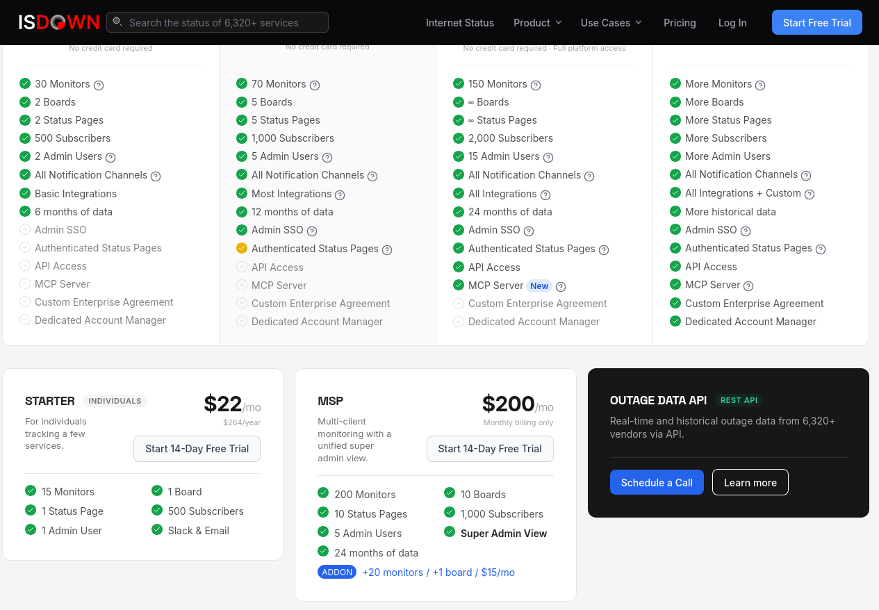Image resolution: width=879 pixels, height=610 pixels.
Task: Open help icon beside 5 Admin Users
Action: click(327, 157)
